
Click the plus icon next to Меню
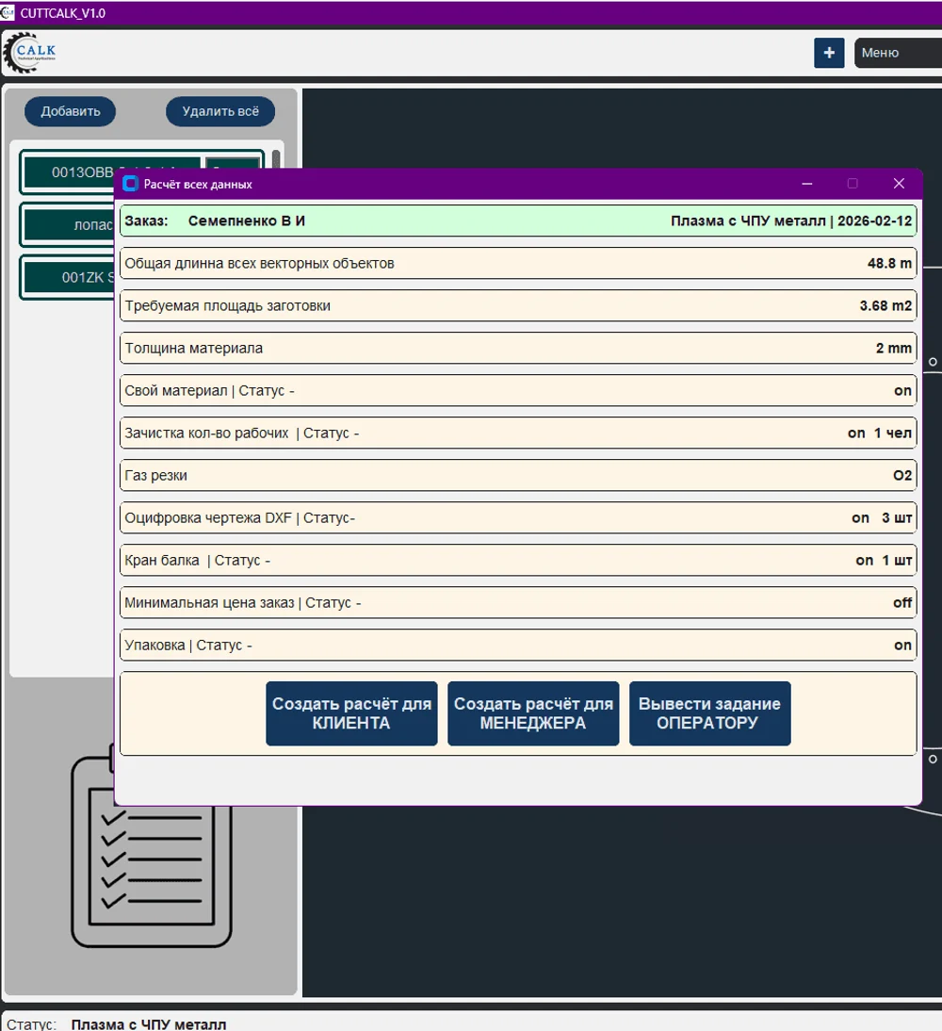click(829, 54)
